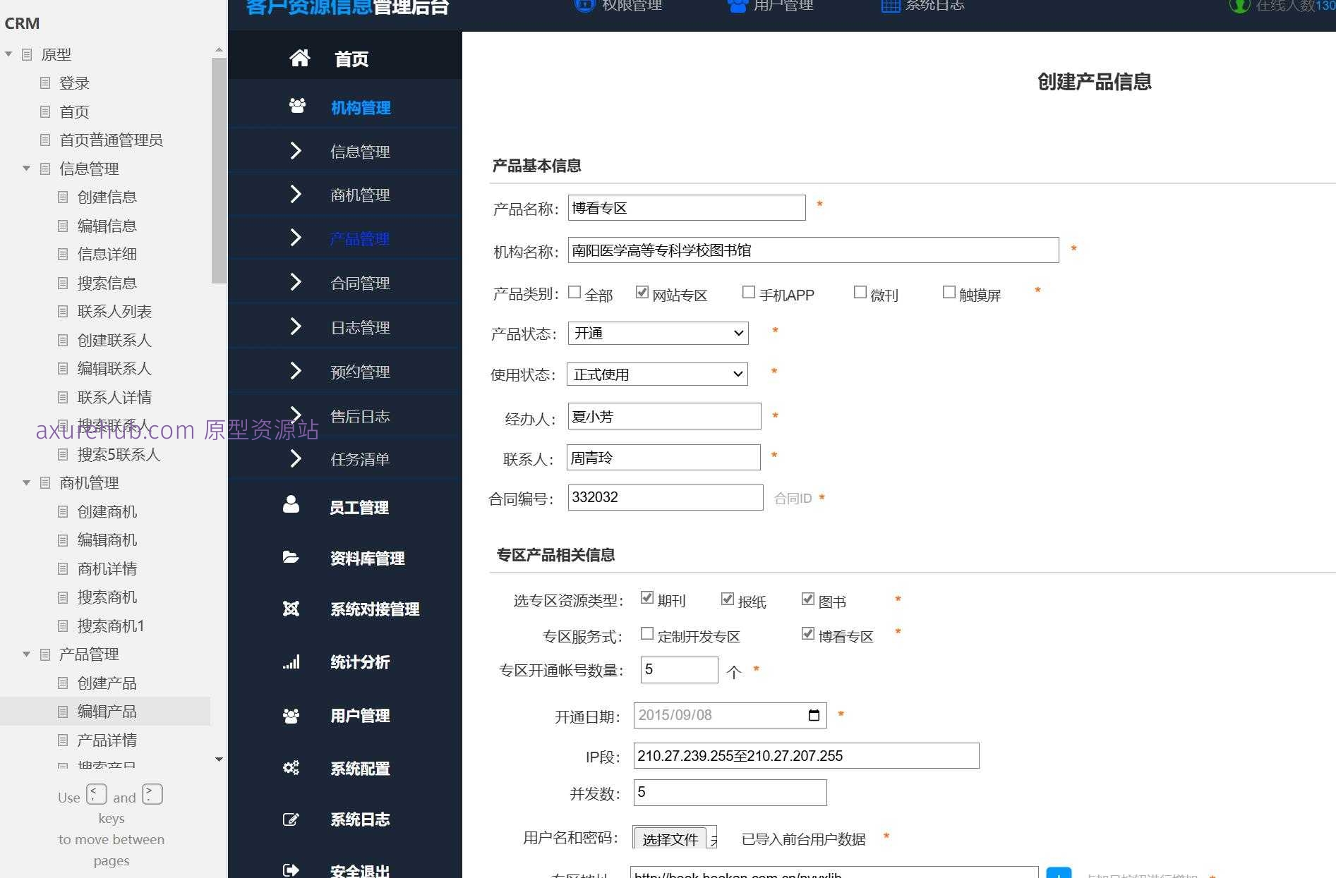Image resolution: width=1336 pixels, height=878 pixels.
Task: Uncheck the 图书 checkbox
Action: coord(808,599)
